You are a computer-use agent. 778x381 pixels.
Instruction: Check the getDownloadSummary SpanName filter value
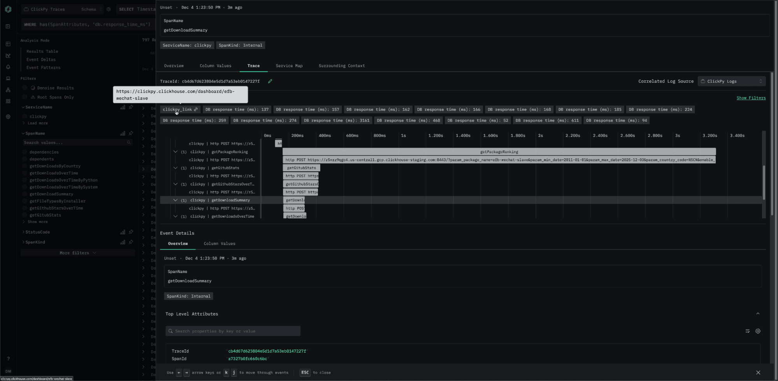point(25,194)
